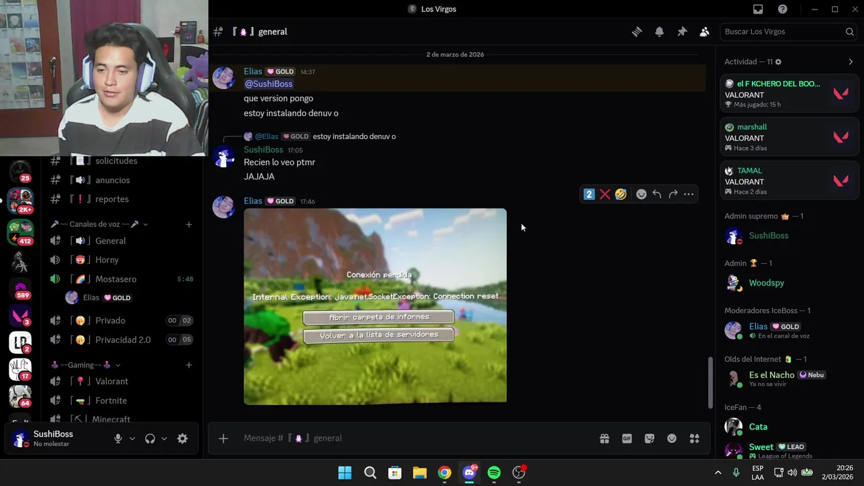Toggle member list icon
The image size is (864, 486).
pyautogui.click(x=704, y=32)
